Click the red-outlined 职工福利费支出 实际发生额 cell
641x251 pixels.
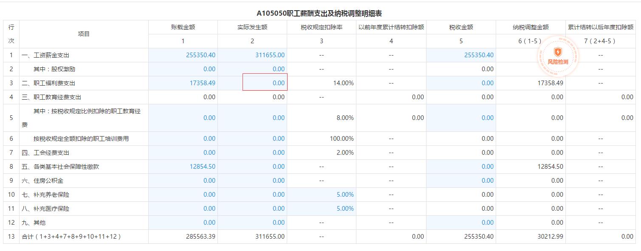(265, 82)
